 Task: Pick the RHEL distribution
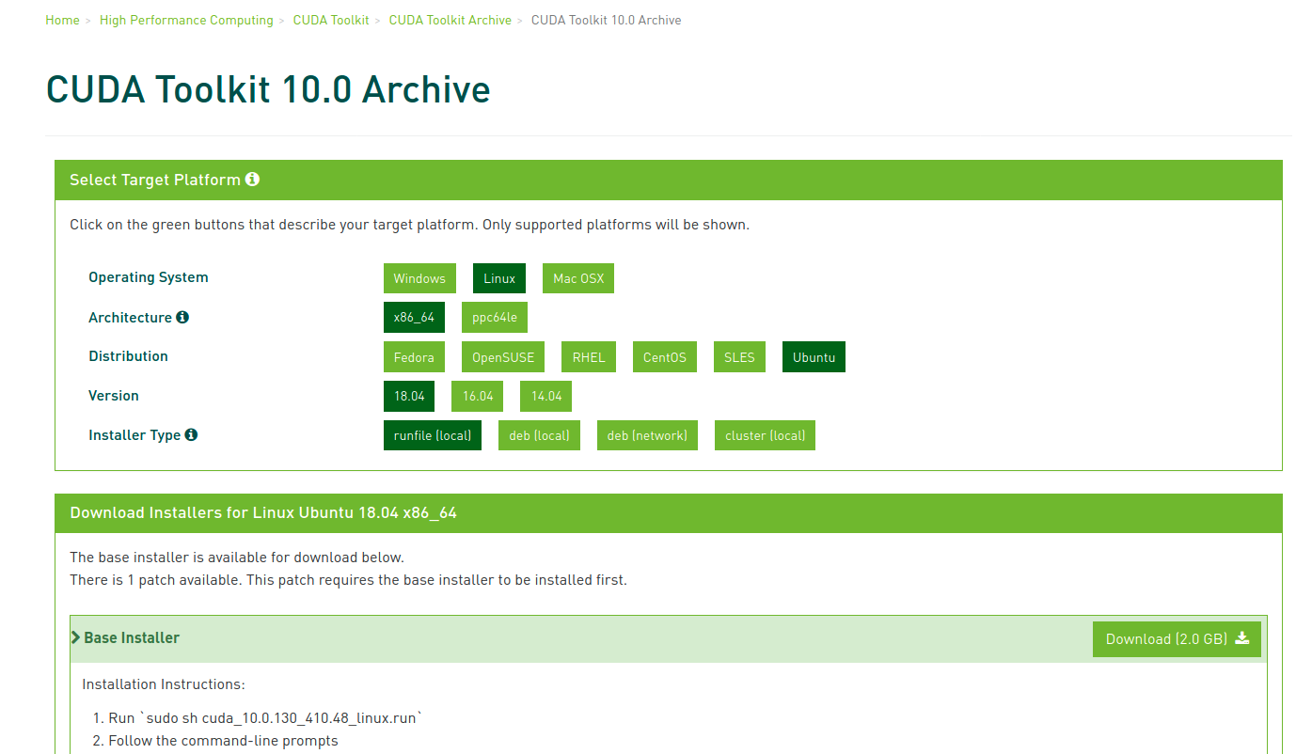click(589, 357)
